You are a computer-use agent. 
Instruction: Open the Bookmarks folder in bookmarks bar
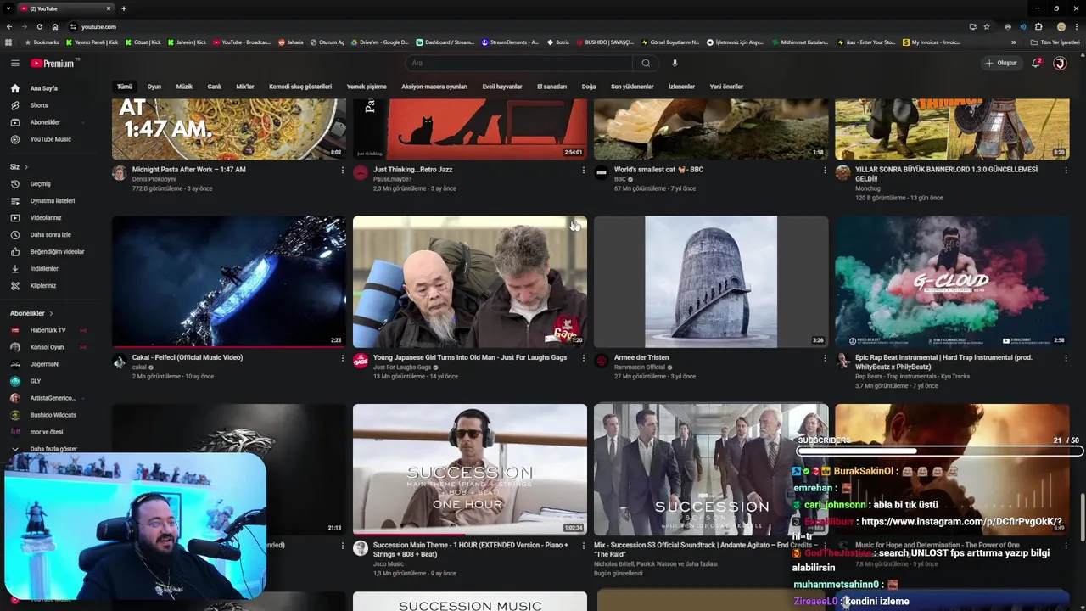(42, 42)
